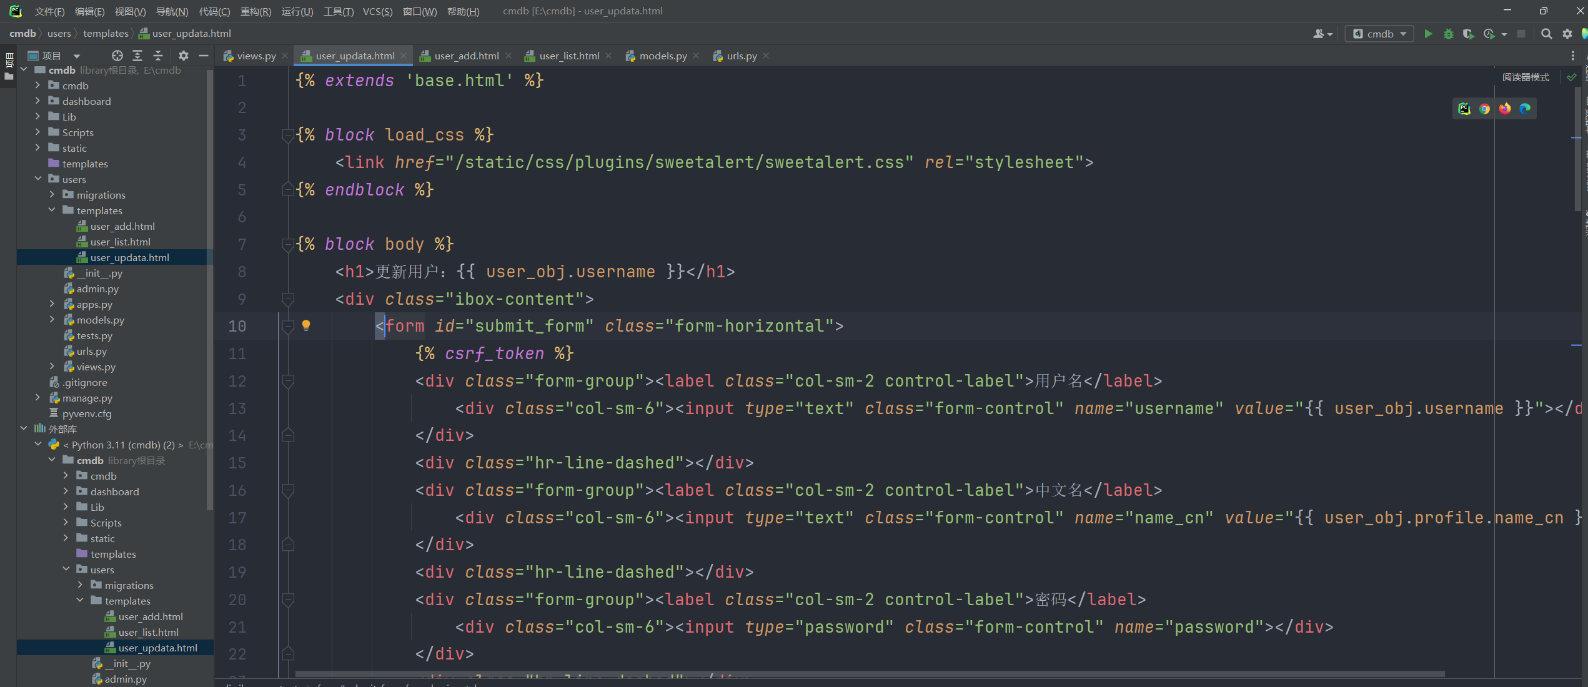Screen dimensions: 1588x687
Task: Click the editor vertical scrollbar on the right
Action: click(1577, 150)
